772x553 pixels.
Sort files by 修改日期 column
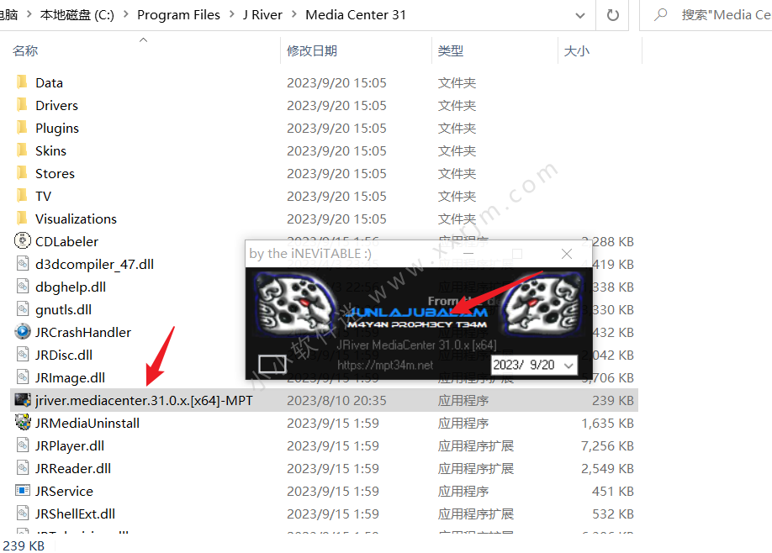pos(312,50)
